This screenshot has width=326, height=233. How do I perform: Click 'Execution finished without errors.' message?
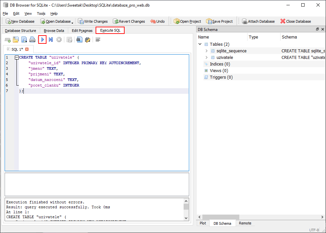coord(45,202)
